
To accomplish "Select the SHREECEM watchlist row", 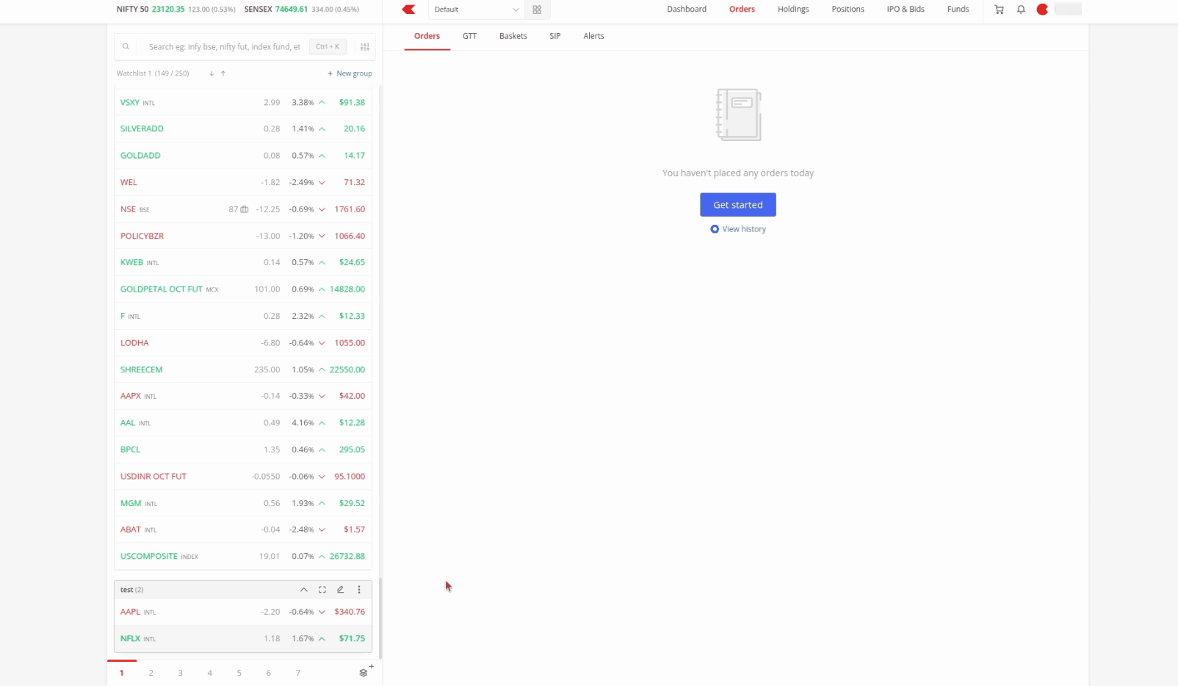I will [x=243, y=369].
